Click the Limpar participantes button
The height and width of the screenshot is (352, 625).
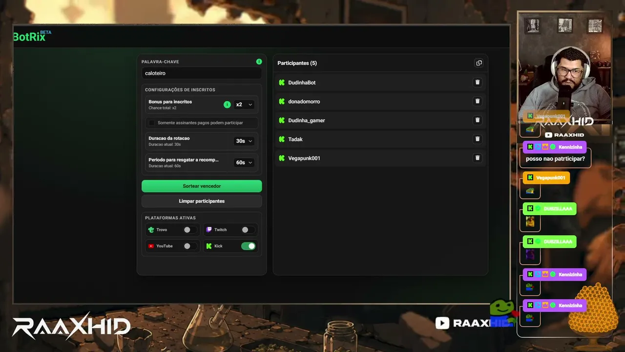(x=202, y=201)
